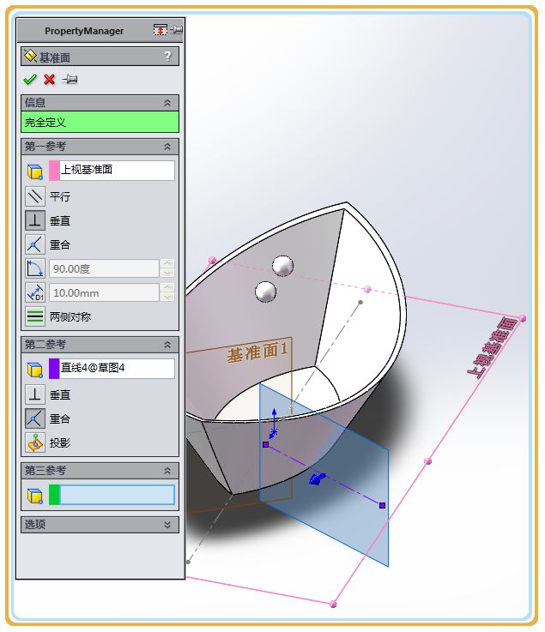Click the offset distance icon beside 10.00mm
This screenshot has width=545, height=632.
point(35,292)
